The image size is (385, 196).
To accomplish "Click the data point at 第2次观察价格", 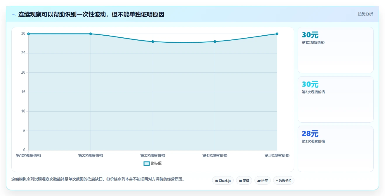I will (91, 34).
